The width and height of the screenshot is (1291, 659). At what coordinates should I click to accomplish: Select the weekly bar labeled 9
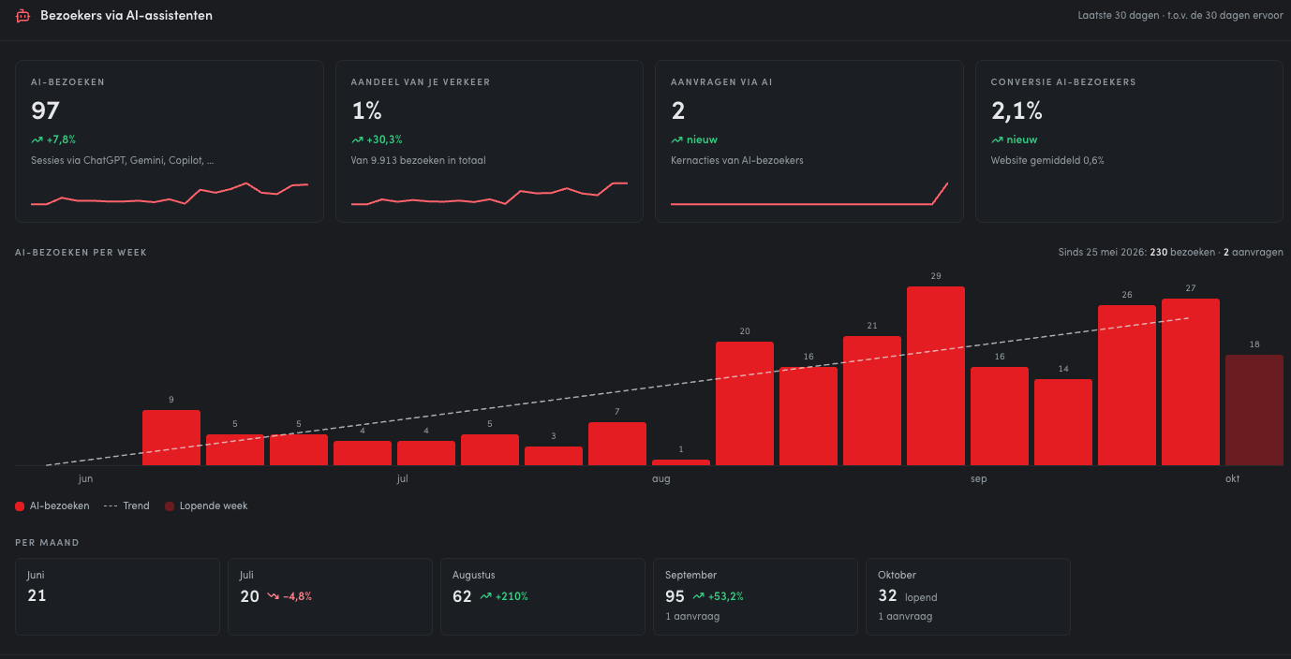point(171,438)
